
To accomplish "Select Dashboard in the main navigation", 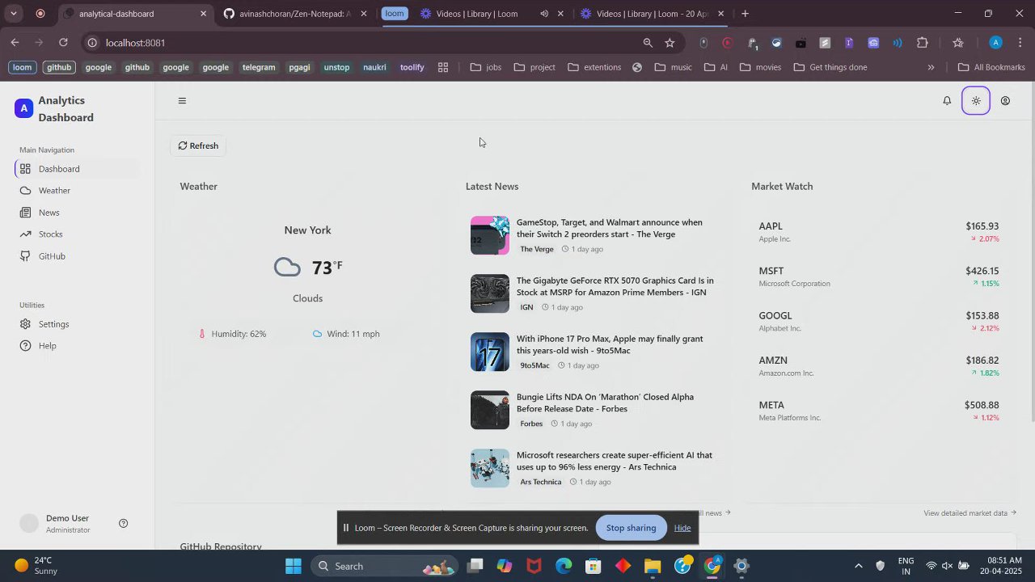I will point(78,169).
